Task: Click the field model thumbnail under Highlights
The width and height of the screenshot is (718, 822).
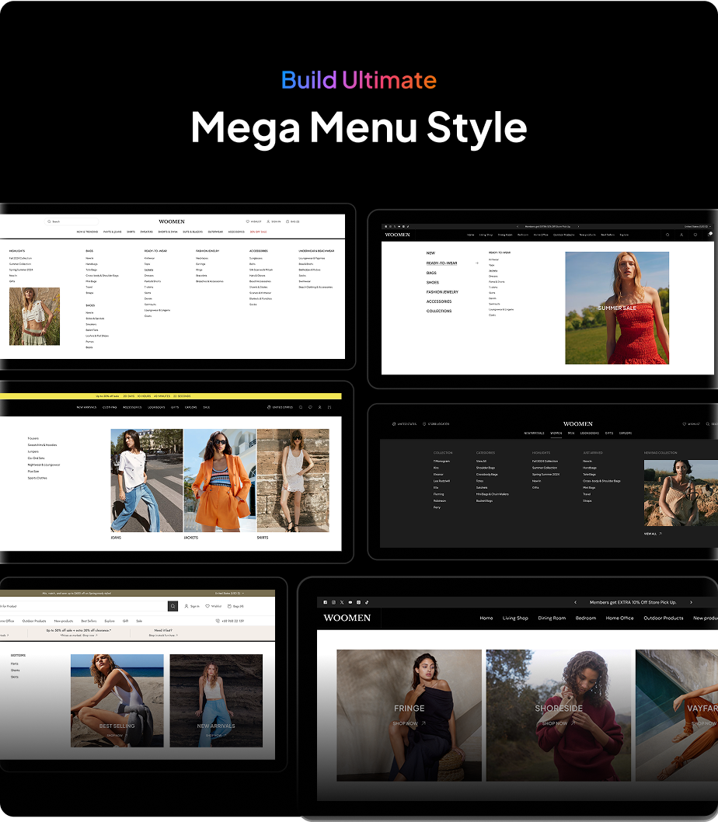Action: [x=35, y=316]
